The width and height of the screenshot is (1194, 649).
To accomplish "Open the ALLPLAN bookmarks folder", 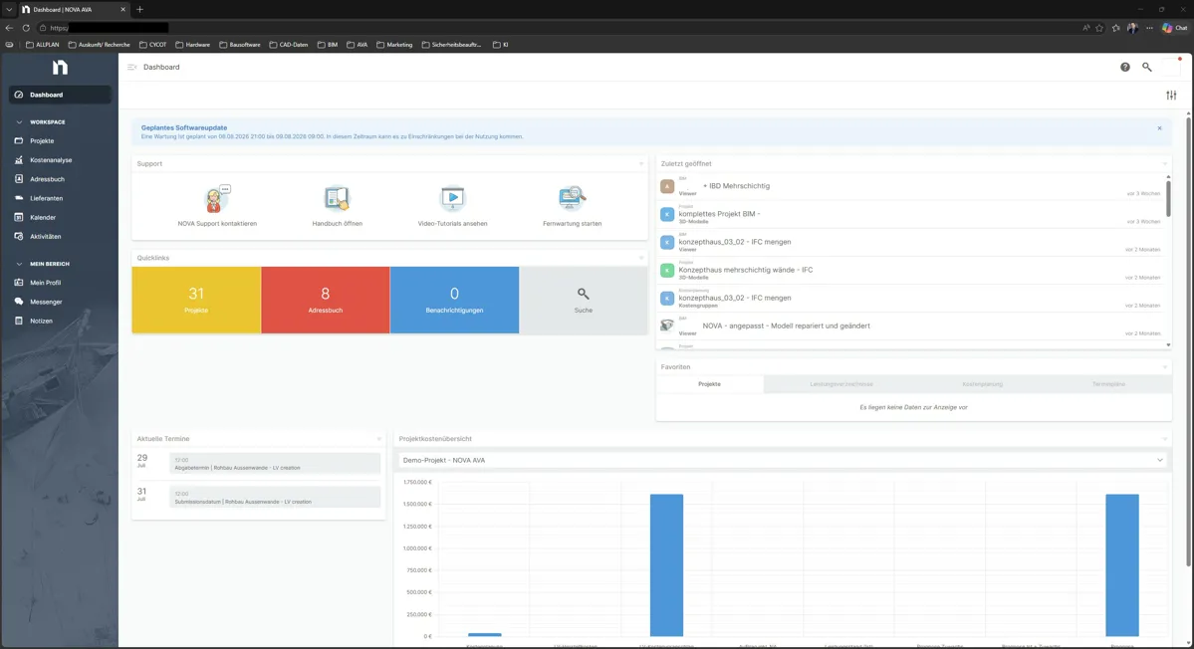I will (43, 45).
